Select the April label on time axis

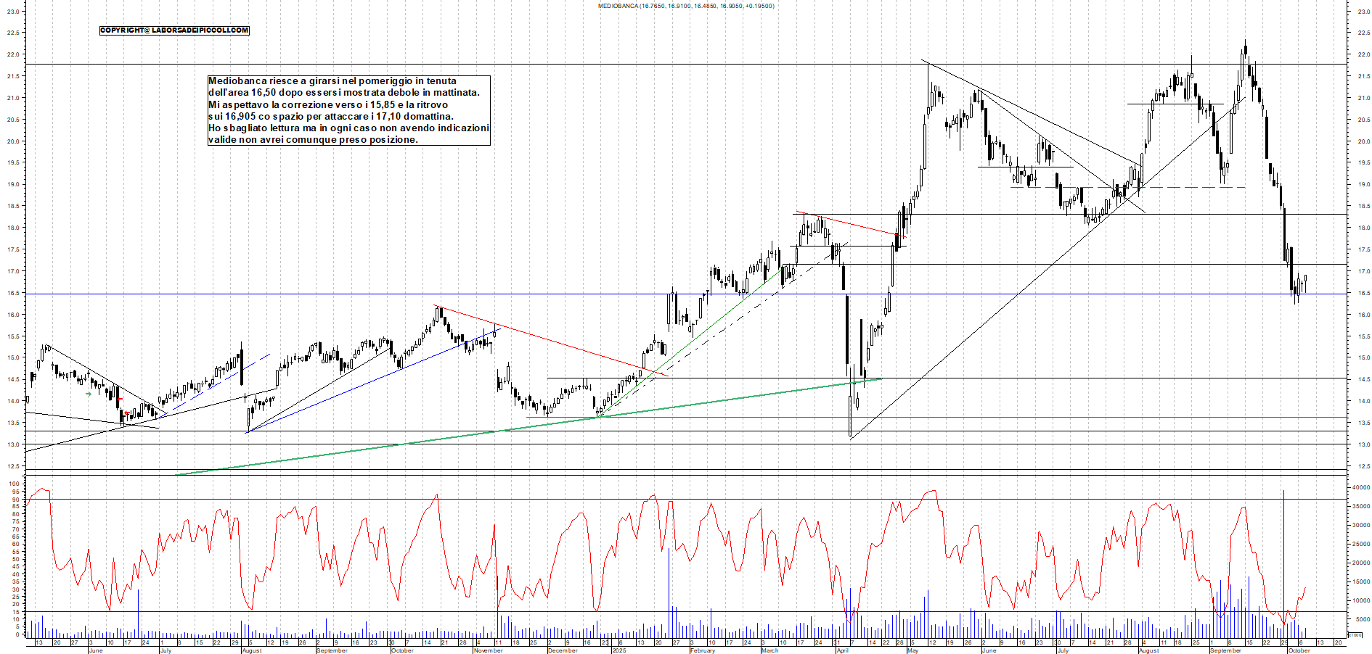coord(842,650)
